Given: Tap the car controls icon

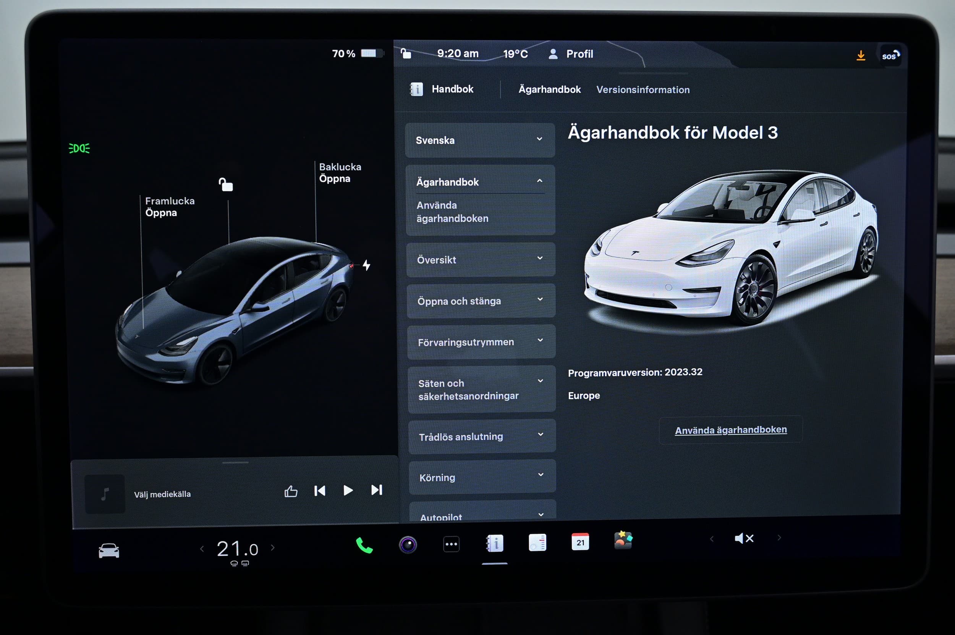Looking at the screenshot, I should 108,551.
